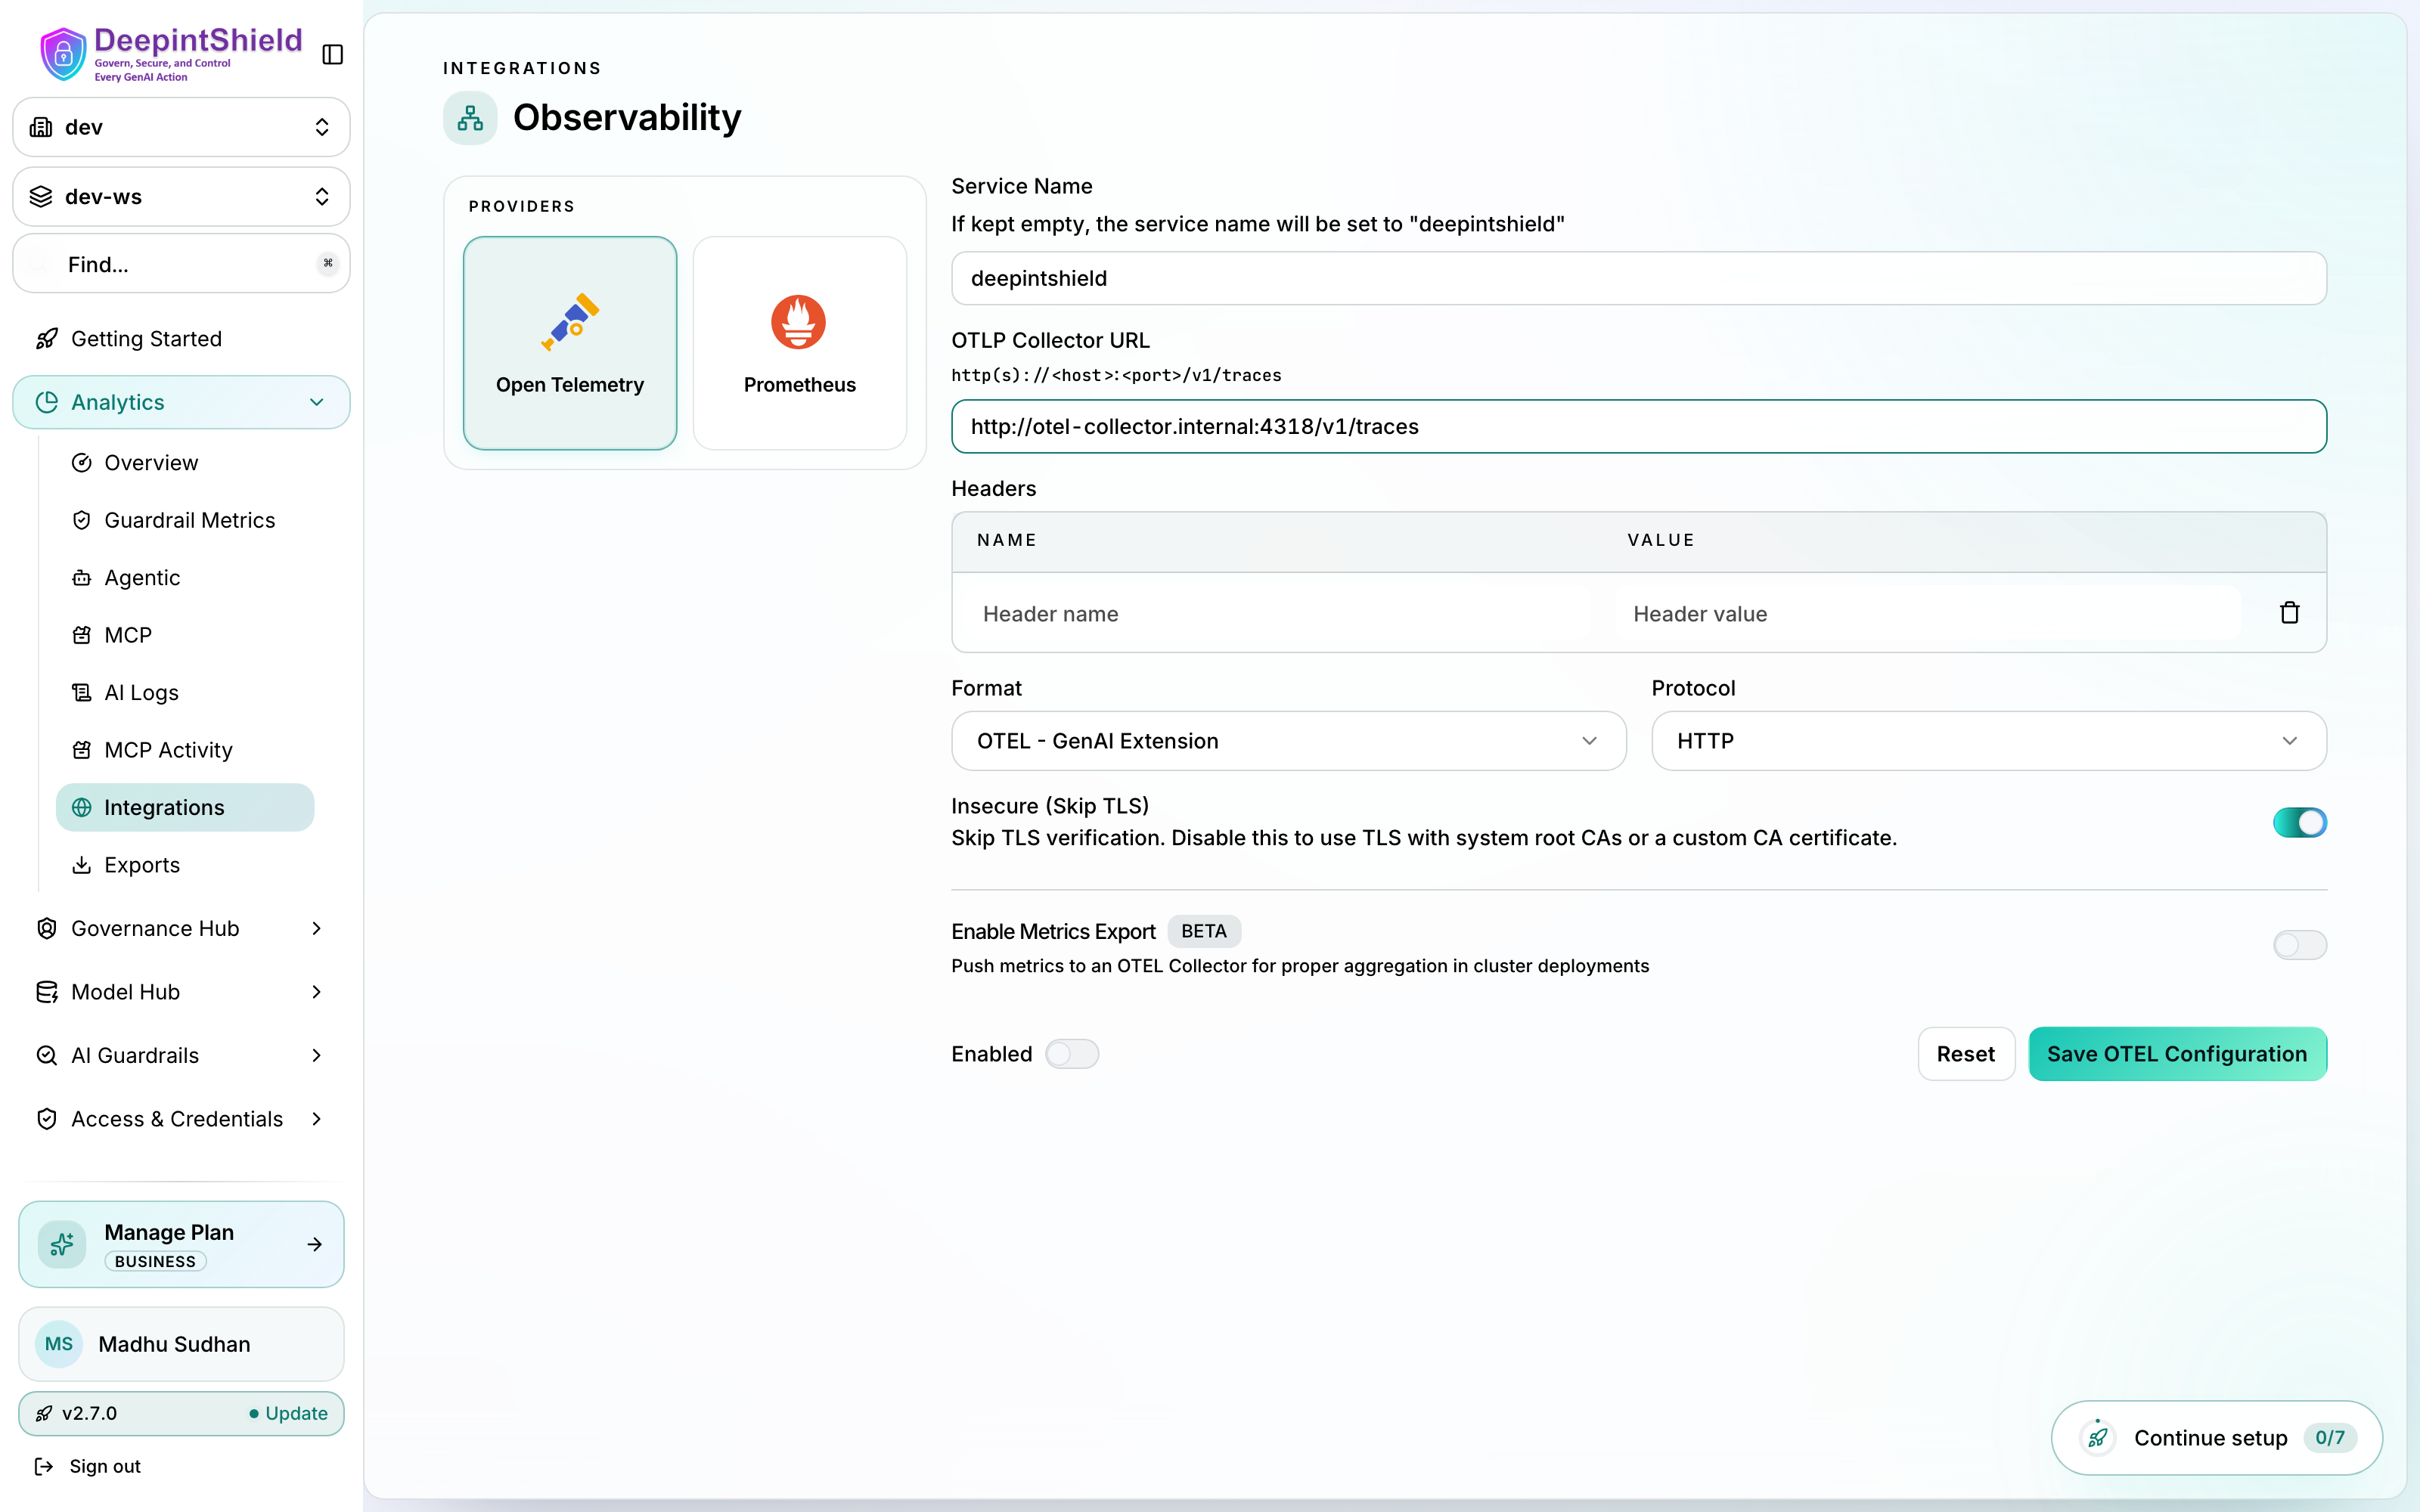
Task: Open Getting Started rocket item
Action: click(181, 339)
